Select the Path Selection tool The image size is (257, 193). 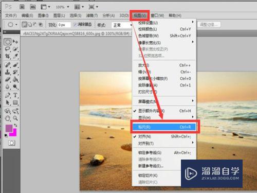pos(8,102)
